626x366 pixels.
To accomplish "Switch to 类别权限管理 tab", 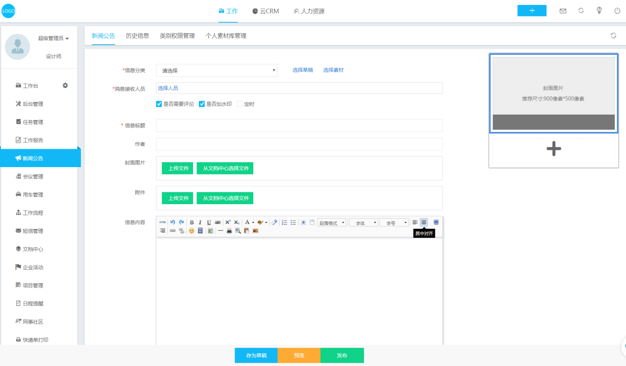I will coord(177,36).
